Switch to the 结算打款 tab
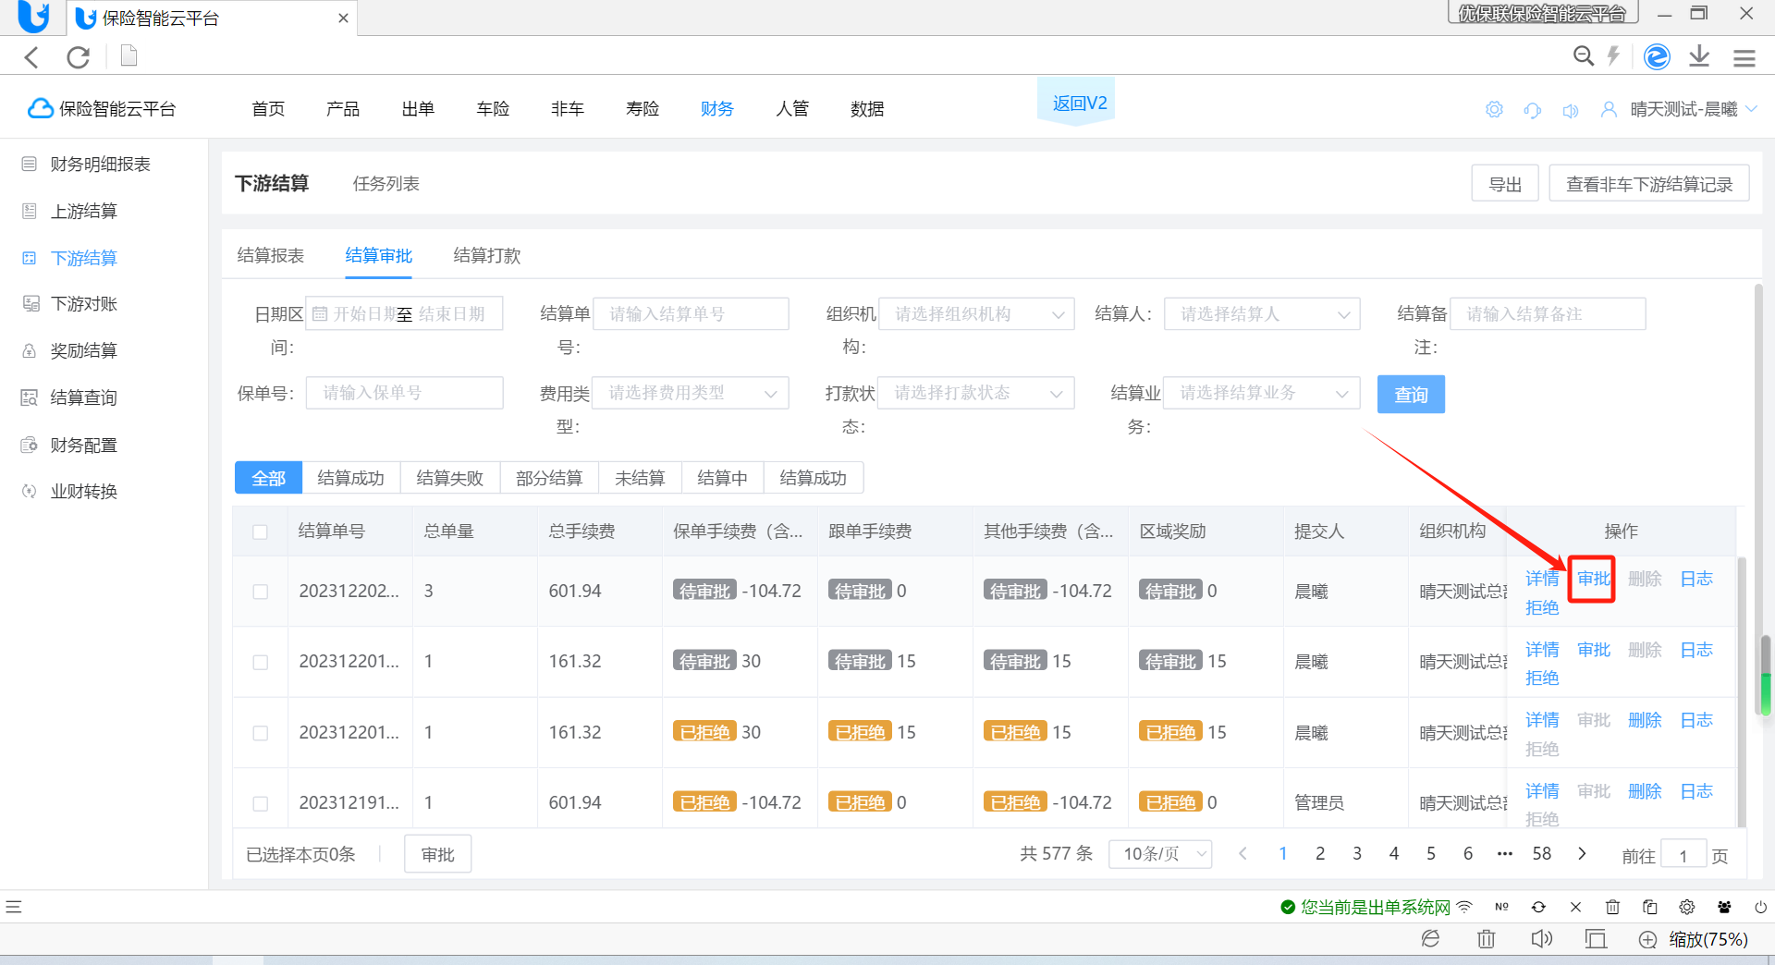 [x=487, y=256]
